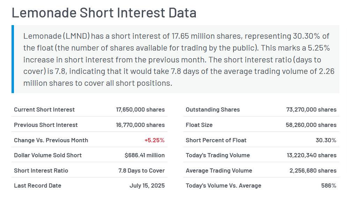
Task: Click the red +5.25% change value
Action: [154, 140]
